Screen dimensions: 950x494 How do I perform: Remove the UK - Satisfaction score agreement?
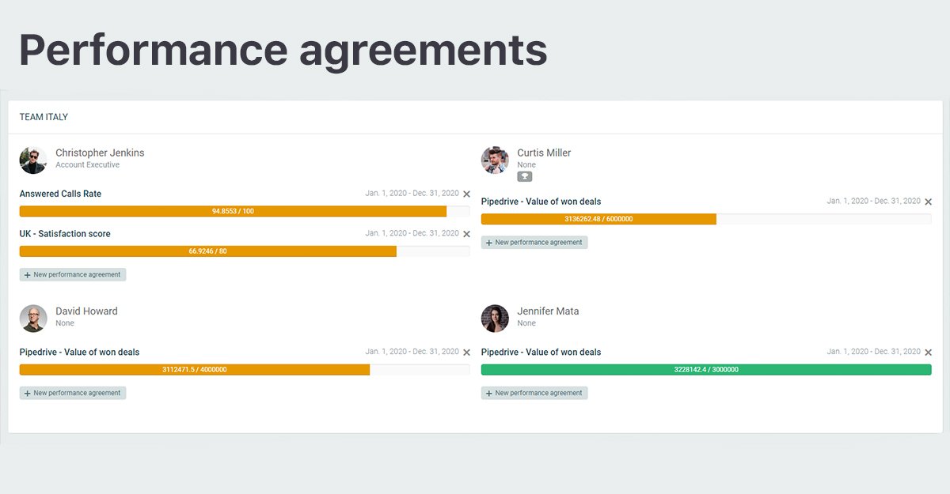point(466,233)
